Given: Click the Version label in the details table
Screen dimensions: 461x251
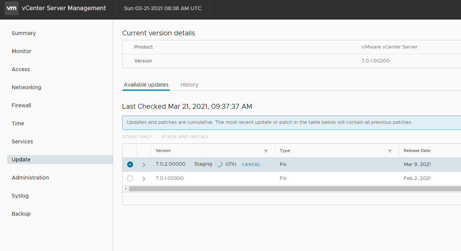Looking at the screenshot, I should (143, 61).
